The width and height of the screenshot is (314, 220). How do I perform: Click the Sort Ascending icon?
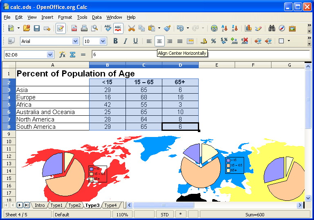tap(224, 28)
